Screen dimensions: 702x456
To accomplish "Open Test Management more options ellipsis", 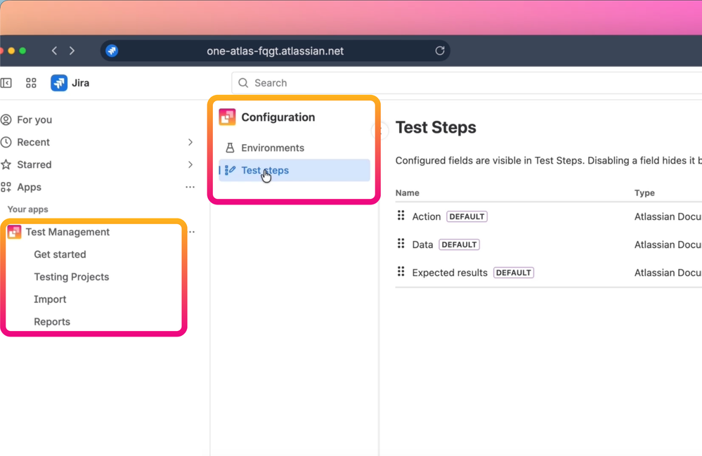I will click(192, 232).
